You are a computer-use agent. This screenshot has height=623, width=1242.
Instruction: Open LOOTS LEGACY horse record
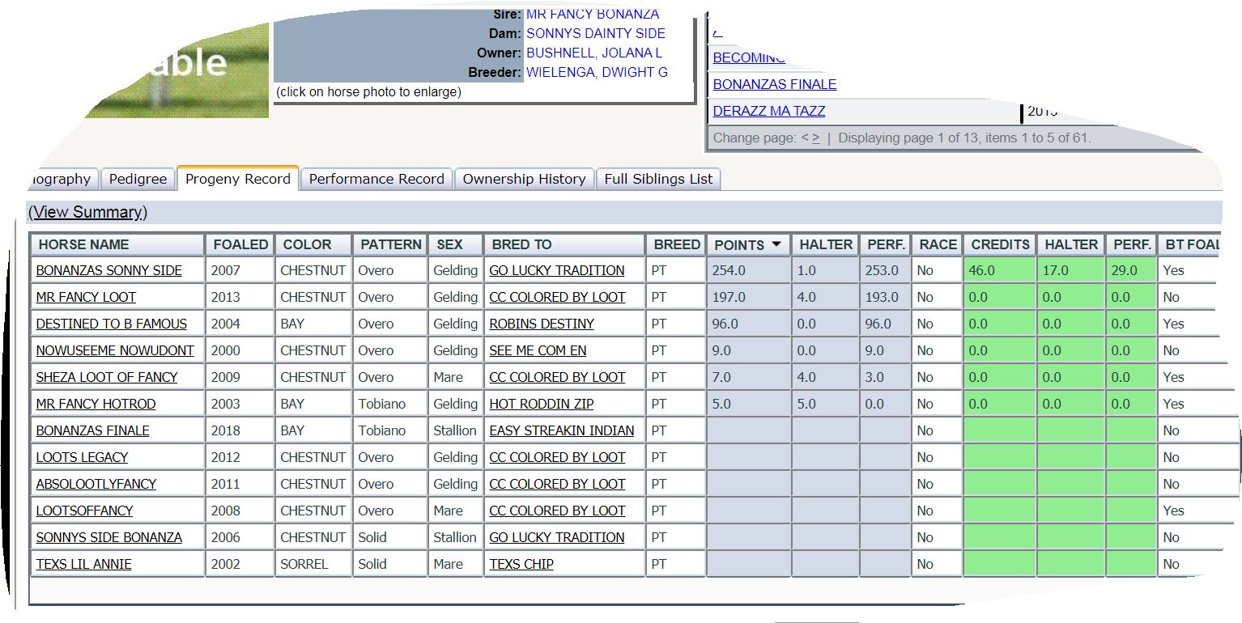click(x=82, y=457)
